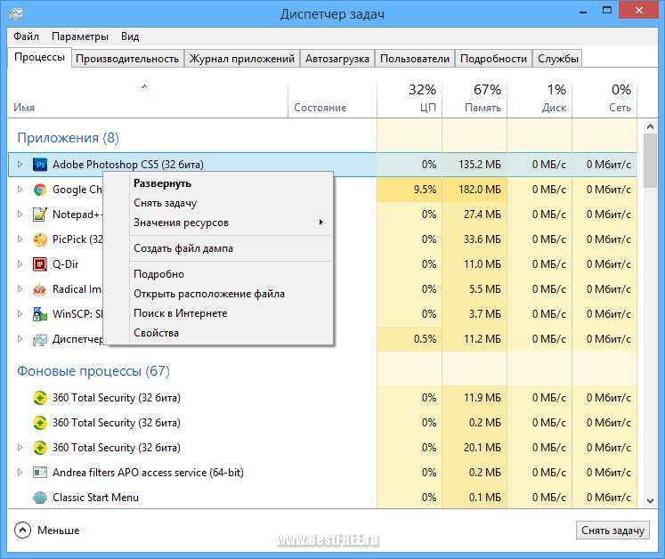Switch to the Пользователи tab
This screenshot has width=665, height=559.
pos(414,59)
